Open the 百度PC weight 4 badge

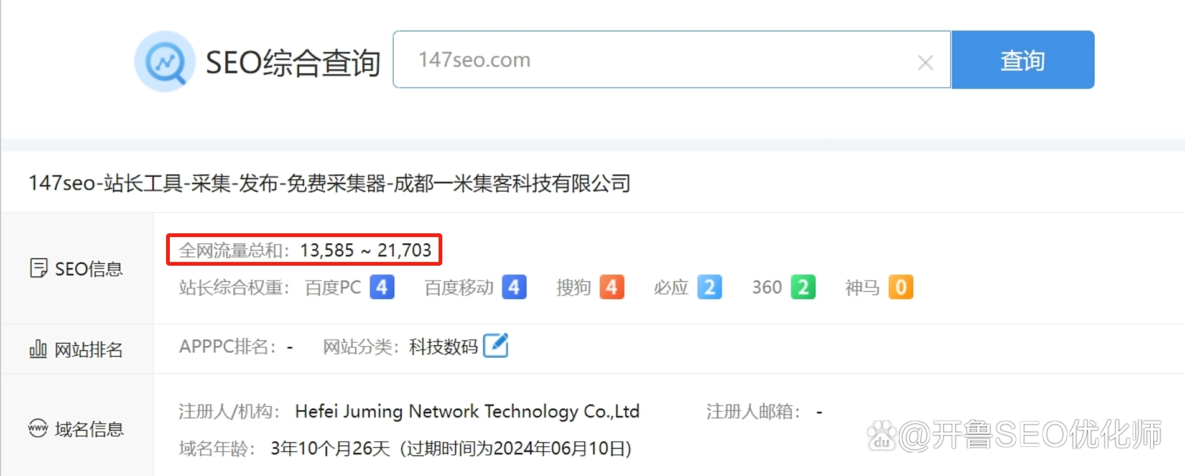[x=382, y=287]
